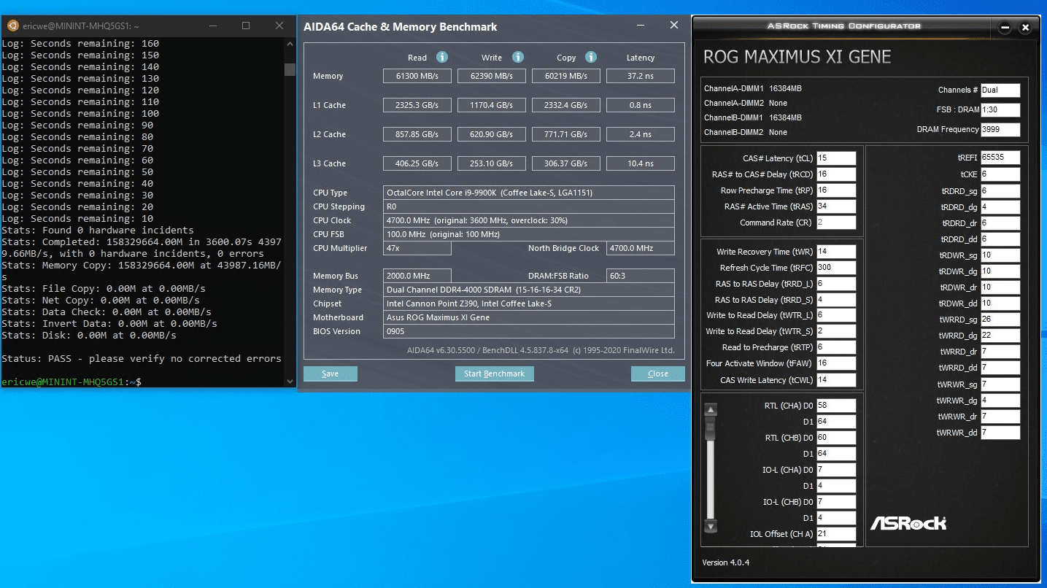Click the Write info icon in AIDA64
The width and height of the screenshot is (1047, 588).
point(518,57)
